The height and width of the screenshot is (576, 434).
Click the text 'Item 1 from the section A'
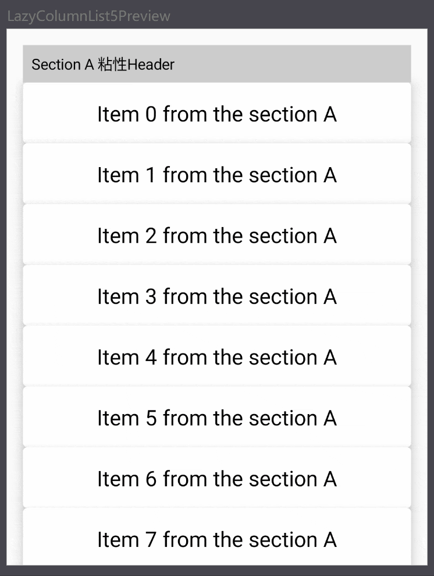[x=216, y=175]
